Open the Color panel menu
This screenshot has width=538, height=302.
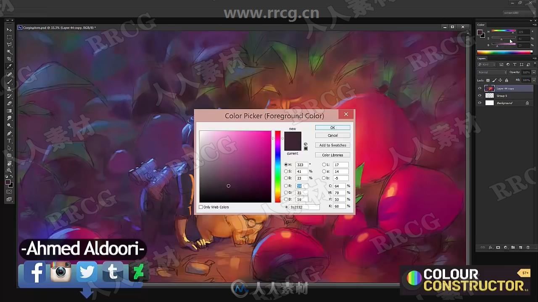click(534, 25)
